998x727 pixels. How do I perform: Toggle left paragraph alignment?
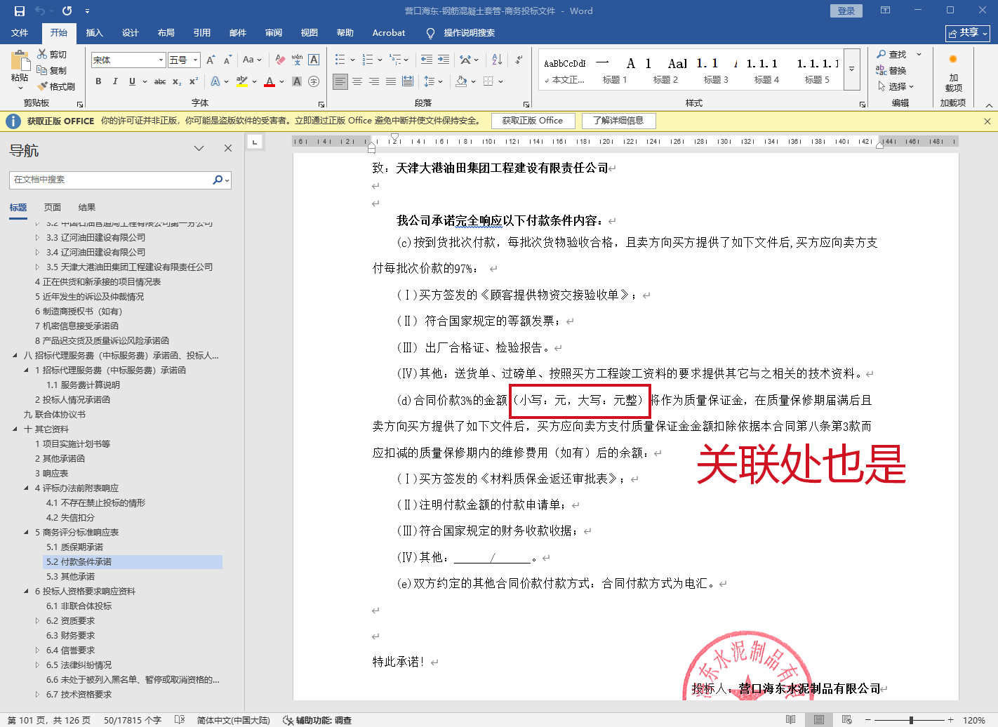[340, 81]
